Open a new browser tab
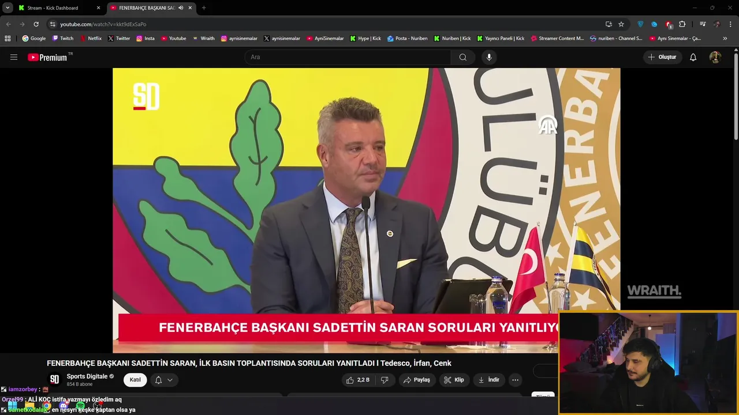739x415 pixels. click(204, 8)
